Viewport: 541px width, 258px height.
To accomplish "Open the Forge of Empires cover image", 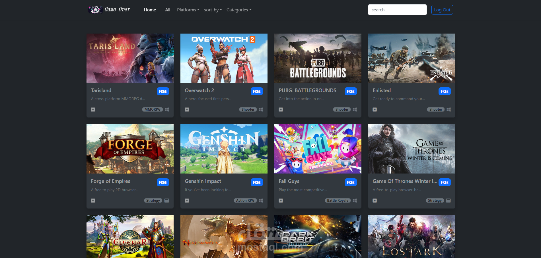I will (x=130, y=149).
